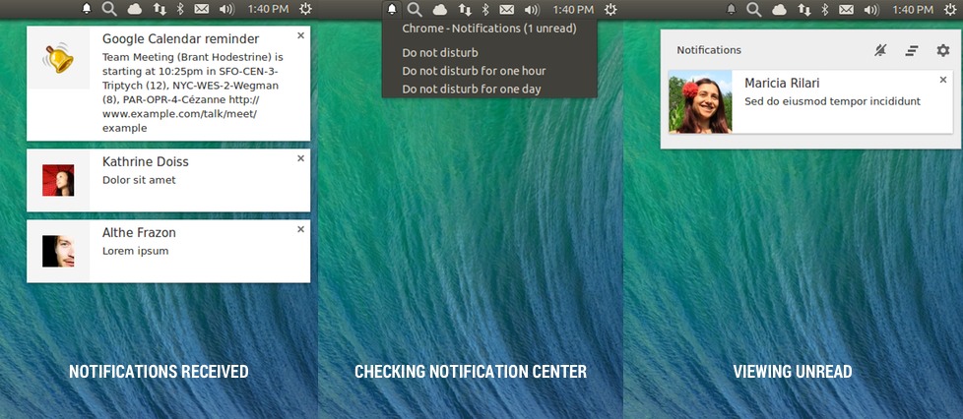The width and height of the screenshot is (963, 419).
Task: Open settings gear in the Notifications panel header
Action: [x=942, y=50]
